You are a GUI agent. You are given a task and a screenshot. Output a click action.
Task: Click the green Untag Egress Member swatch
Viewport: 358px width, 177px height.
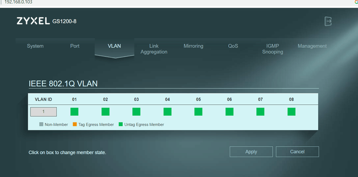coord(120,124)
